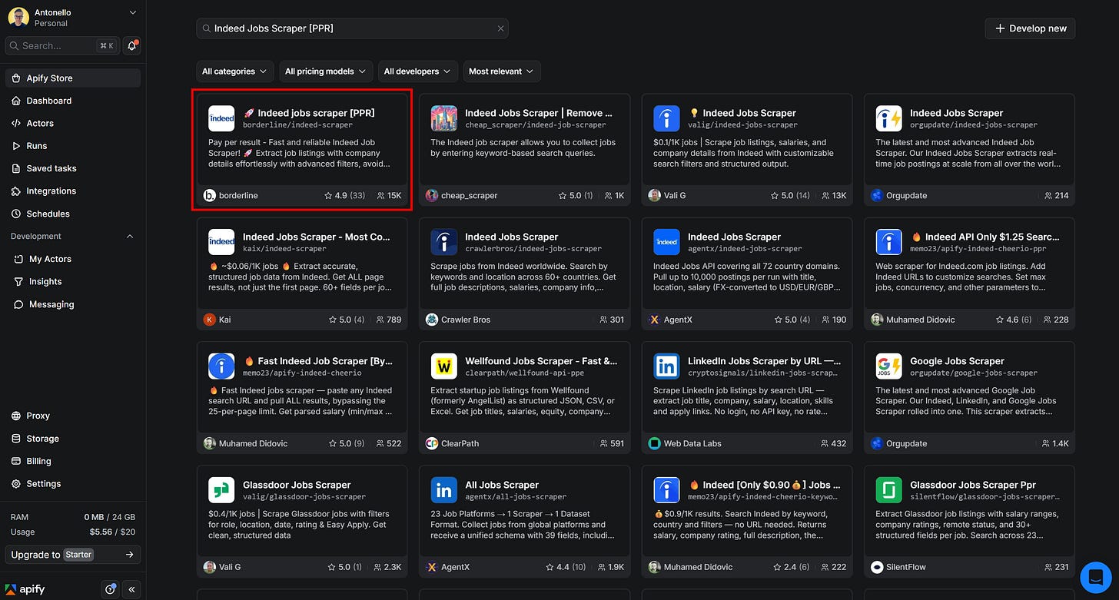Click the $5.56 / $20 usage value

pyautogui.click(x=112, y=532)
